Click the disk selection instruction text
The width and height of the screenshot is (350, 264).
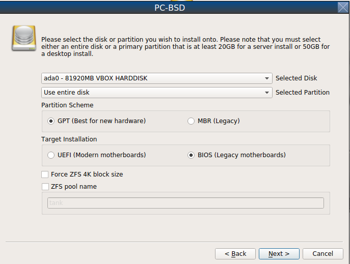click(x=185, y=47)
